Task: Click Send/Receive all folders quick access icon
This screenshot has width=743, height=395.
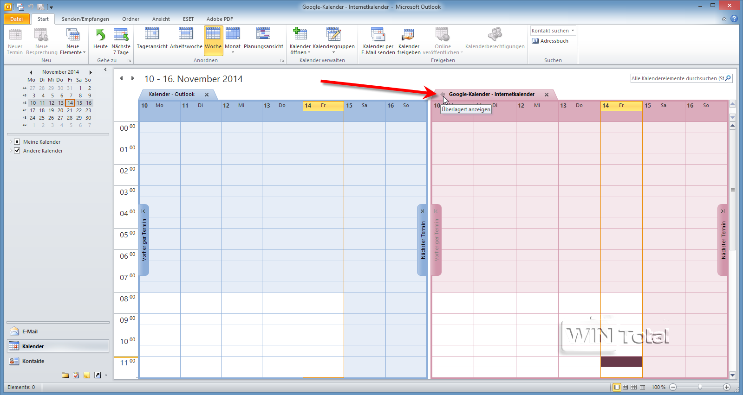Action: [20, 7]
